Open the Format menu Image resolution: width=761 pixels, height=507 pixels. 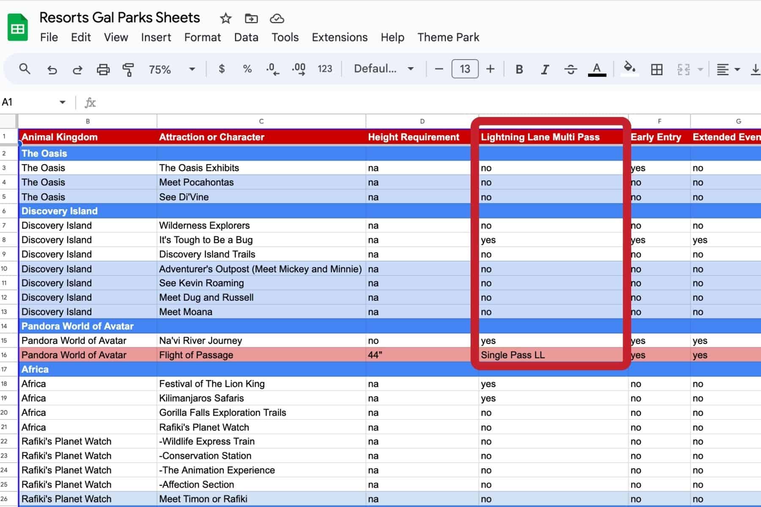203,37
